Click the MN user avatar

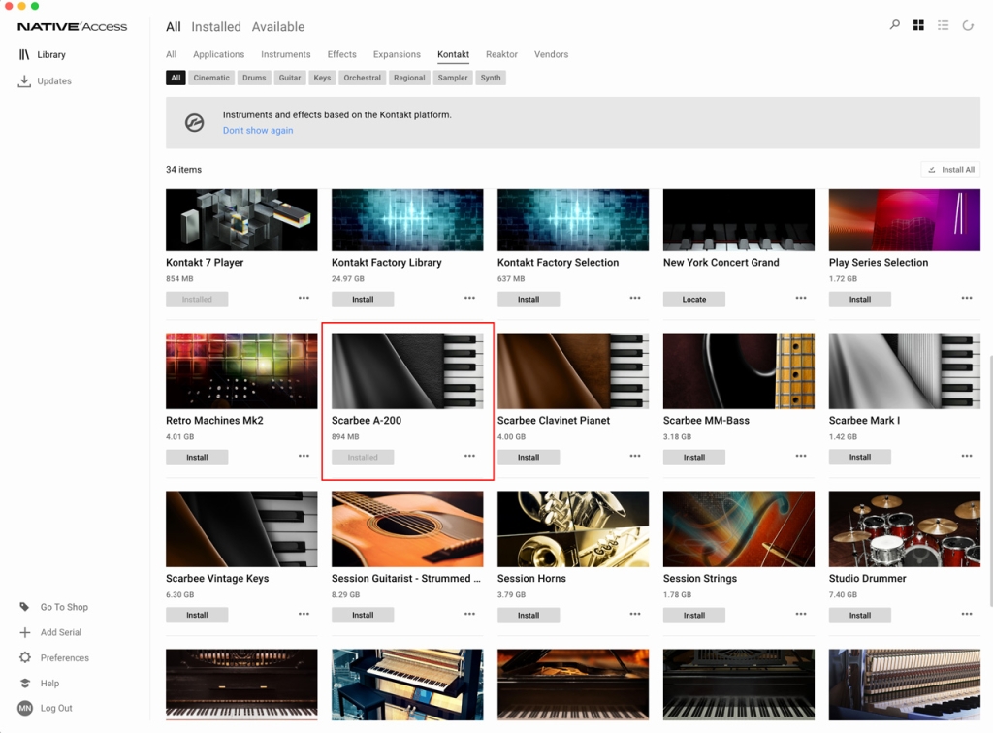click(24, 709)
